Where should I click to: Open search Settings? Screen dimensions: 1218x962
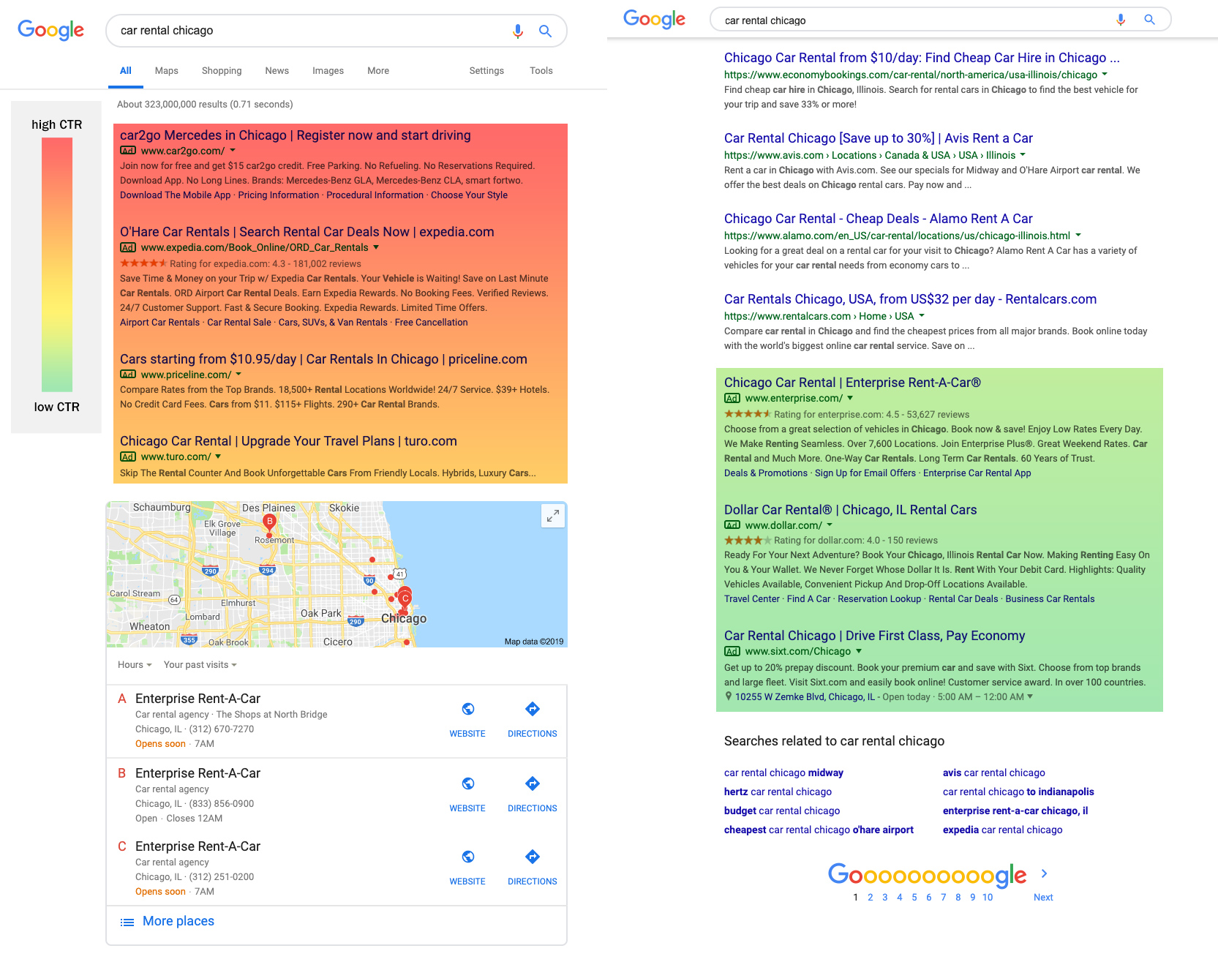pyautogui.click(x=486, y=71)
